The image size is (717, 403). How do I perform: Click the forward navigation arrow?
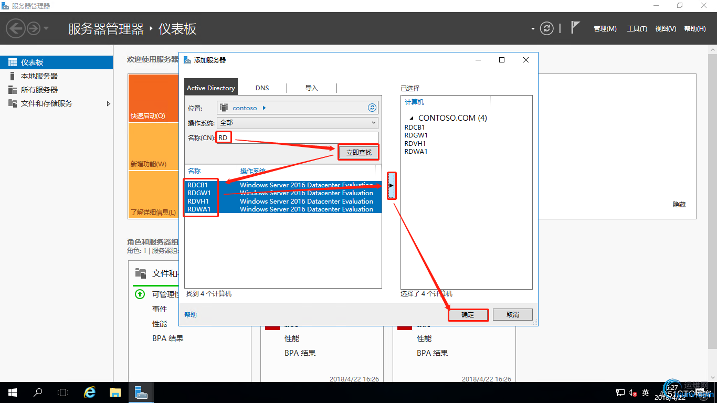(34, 28)
